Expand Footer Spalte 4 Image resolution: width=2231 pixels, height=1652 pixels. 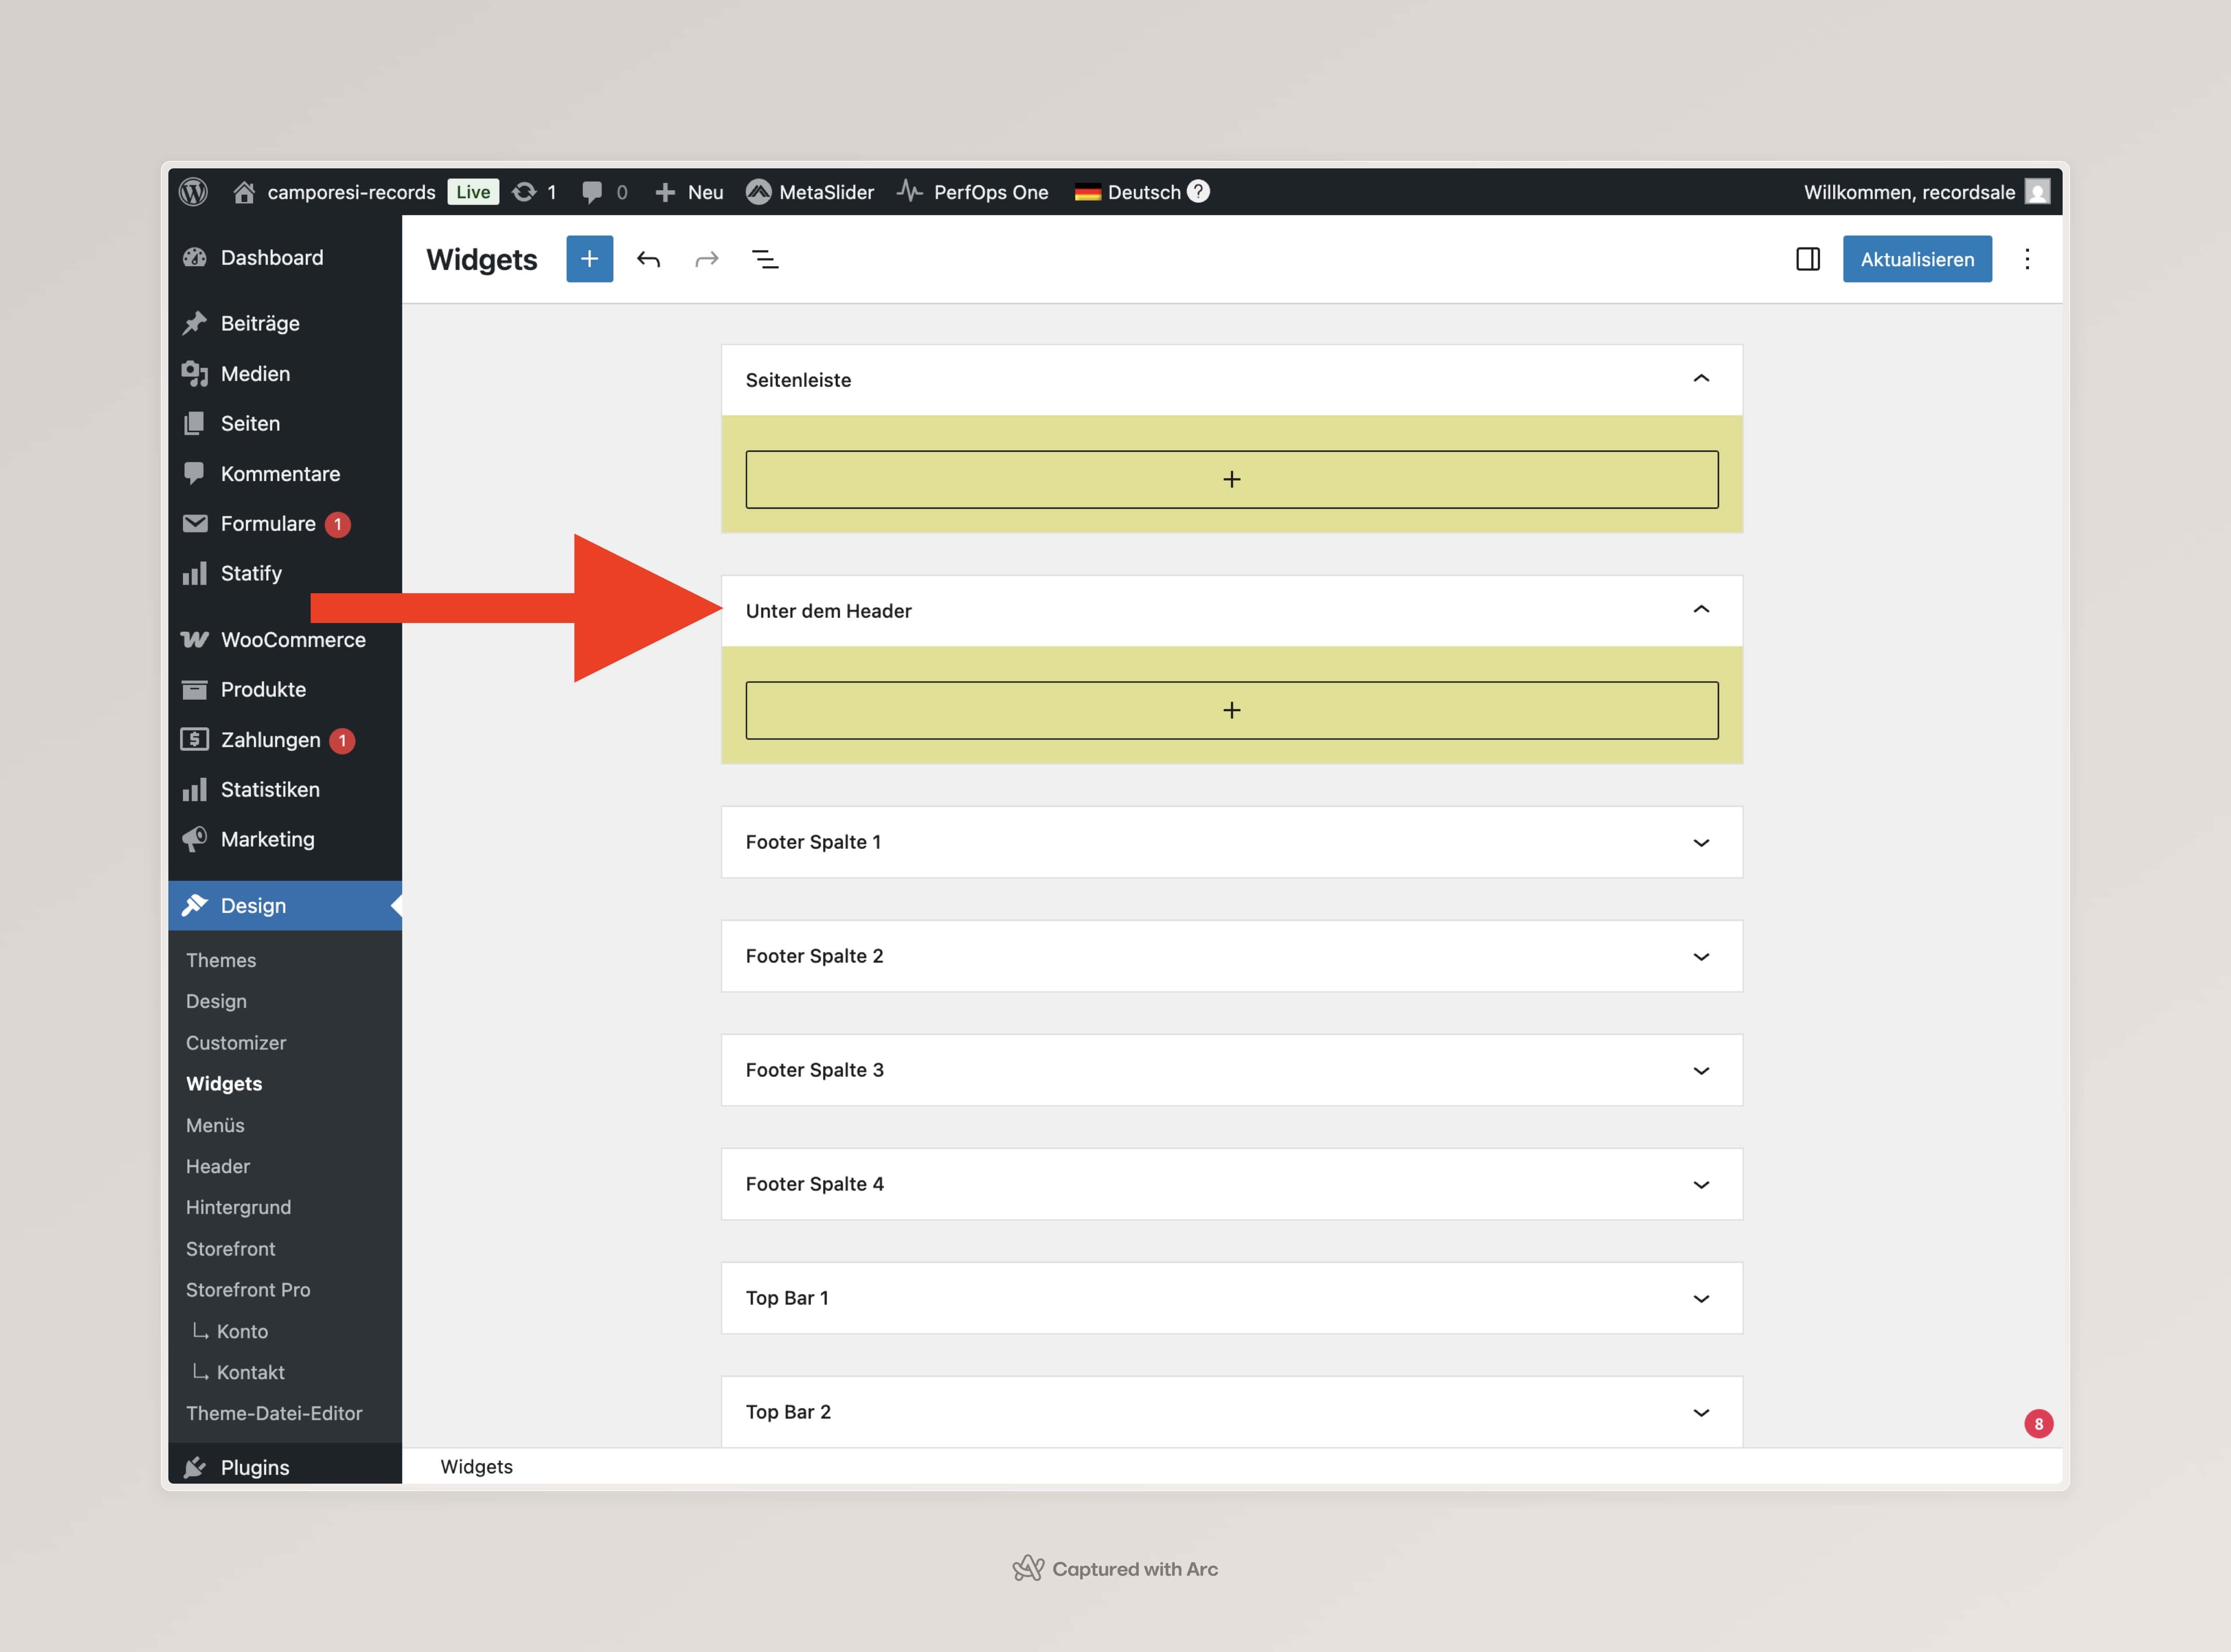(x=1701, y=1184)
